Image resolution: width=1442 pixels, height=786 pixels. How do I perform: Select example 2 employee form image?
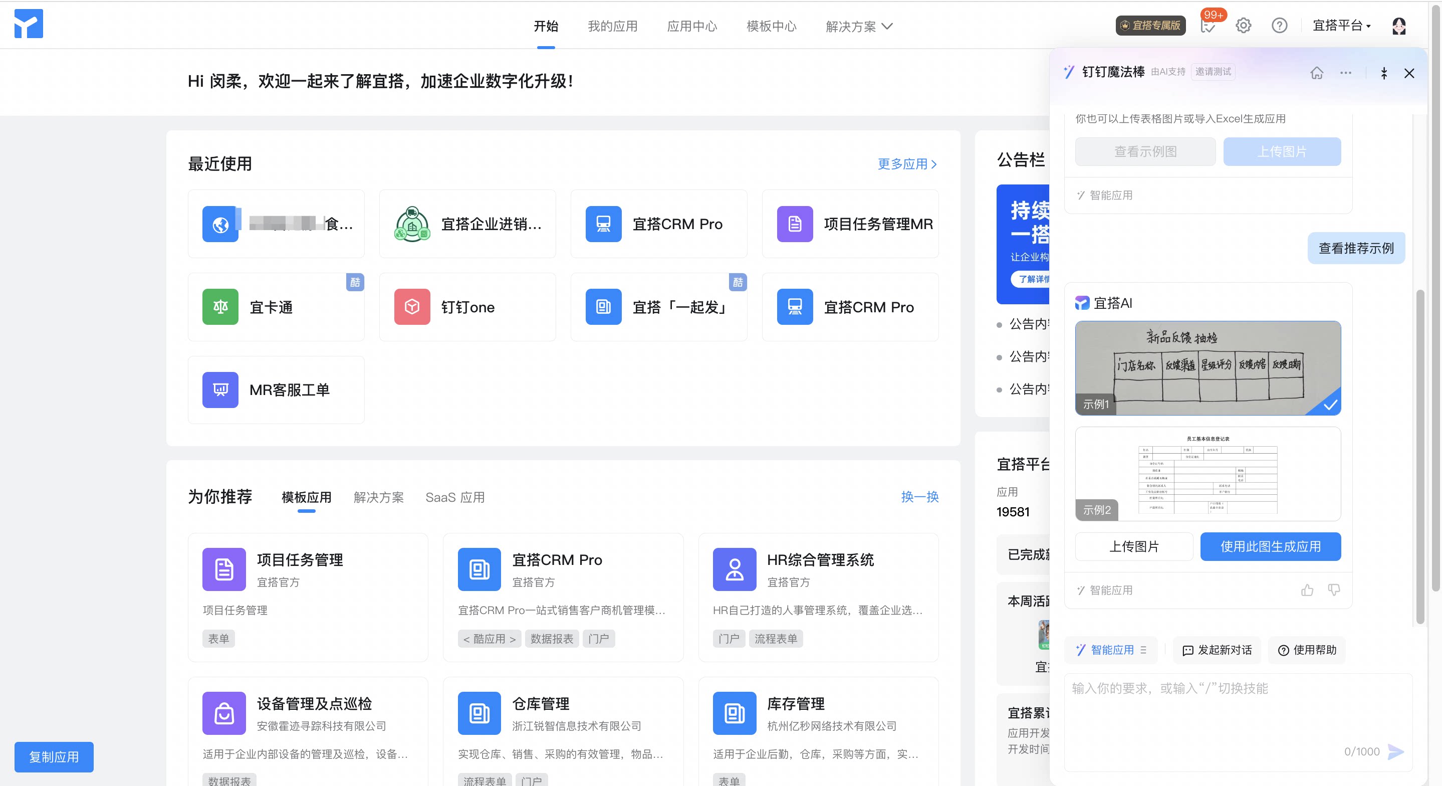tap(1208, 474)
